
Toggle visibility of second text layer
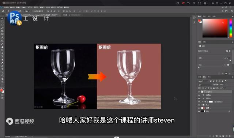point(199,98)
